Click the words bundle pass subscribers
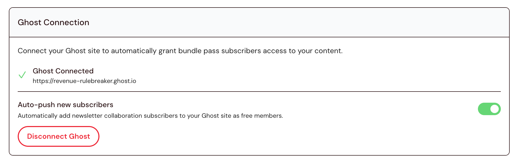The image size is (518, 167). click(219, 51)
